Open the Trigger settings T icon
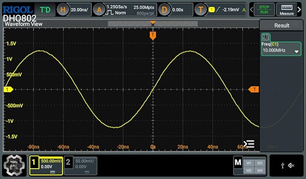Screen dimensions: 306x179 pos(200,9)
